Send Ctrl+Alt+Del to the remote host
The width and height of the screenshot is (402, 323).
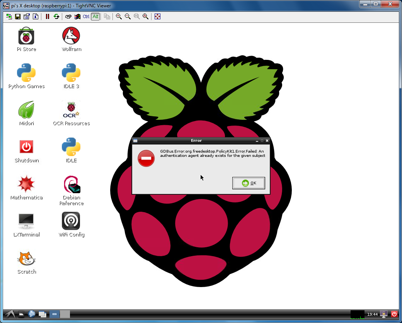tap(68, 17)
